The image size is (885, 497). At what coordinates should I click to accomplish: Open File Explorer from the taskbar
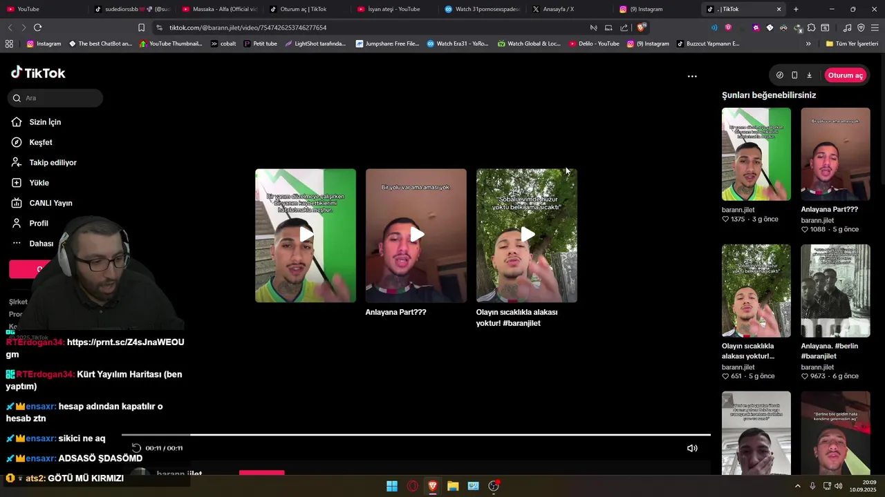pyautogui.click(x=453, y=486)
